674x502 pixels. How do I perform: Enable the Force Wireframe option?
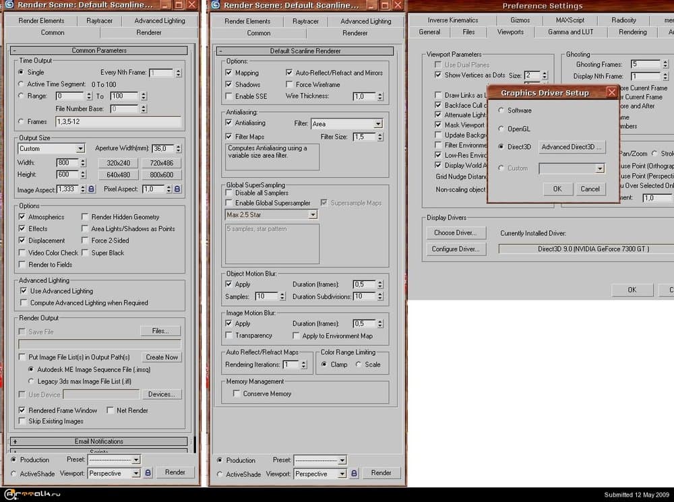coord(289,85)
